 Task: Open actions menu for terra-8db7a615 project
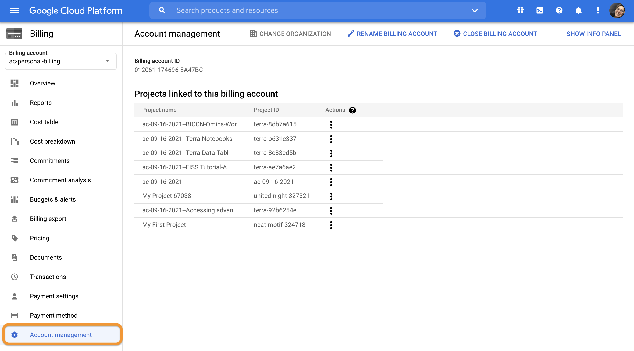tap(331, 124)
